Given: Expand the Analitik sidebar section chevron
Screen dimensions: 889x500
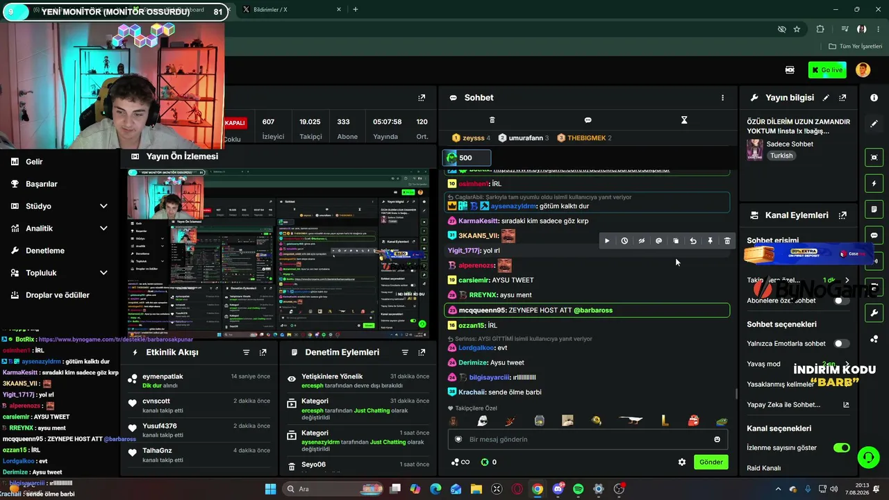Looking at the screenshot, I should 103,228.
